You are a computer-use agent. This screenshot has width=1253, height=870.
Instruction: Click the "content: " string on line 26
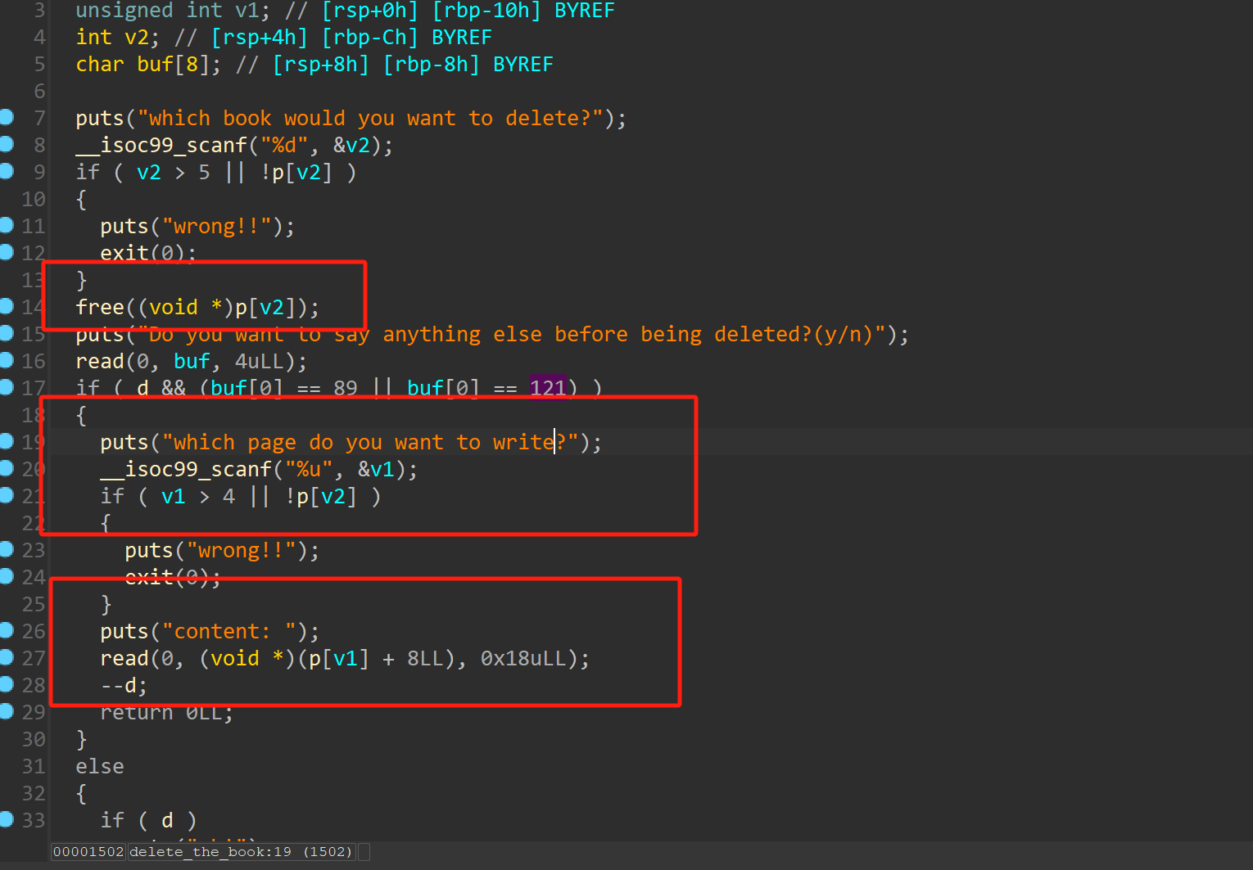228,632
